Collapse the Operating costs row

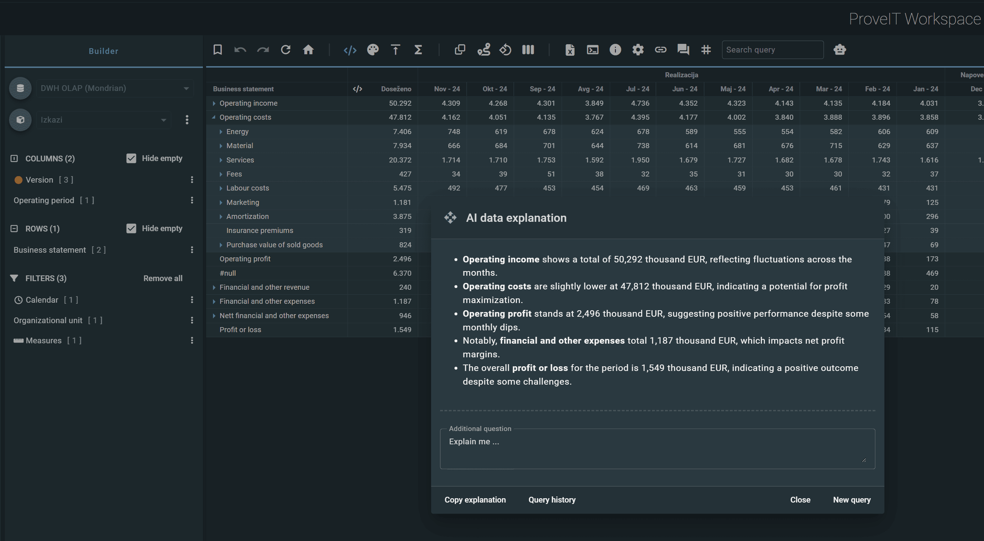214,117
